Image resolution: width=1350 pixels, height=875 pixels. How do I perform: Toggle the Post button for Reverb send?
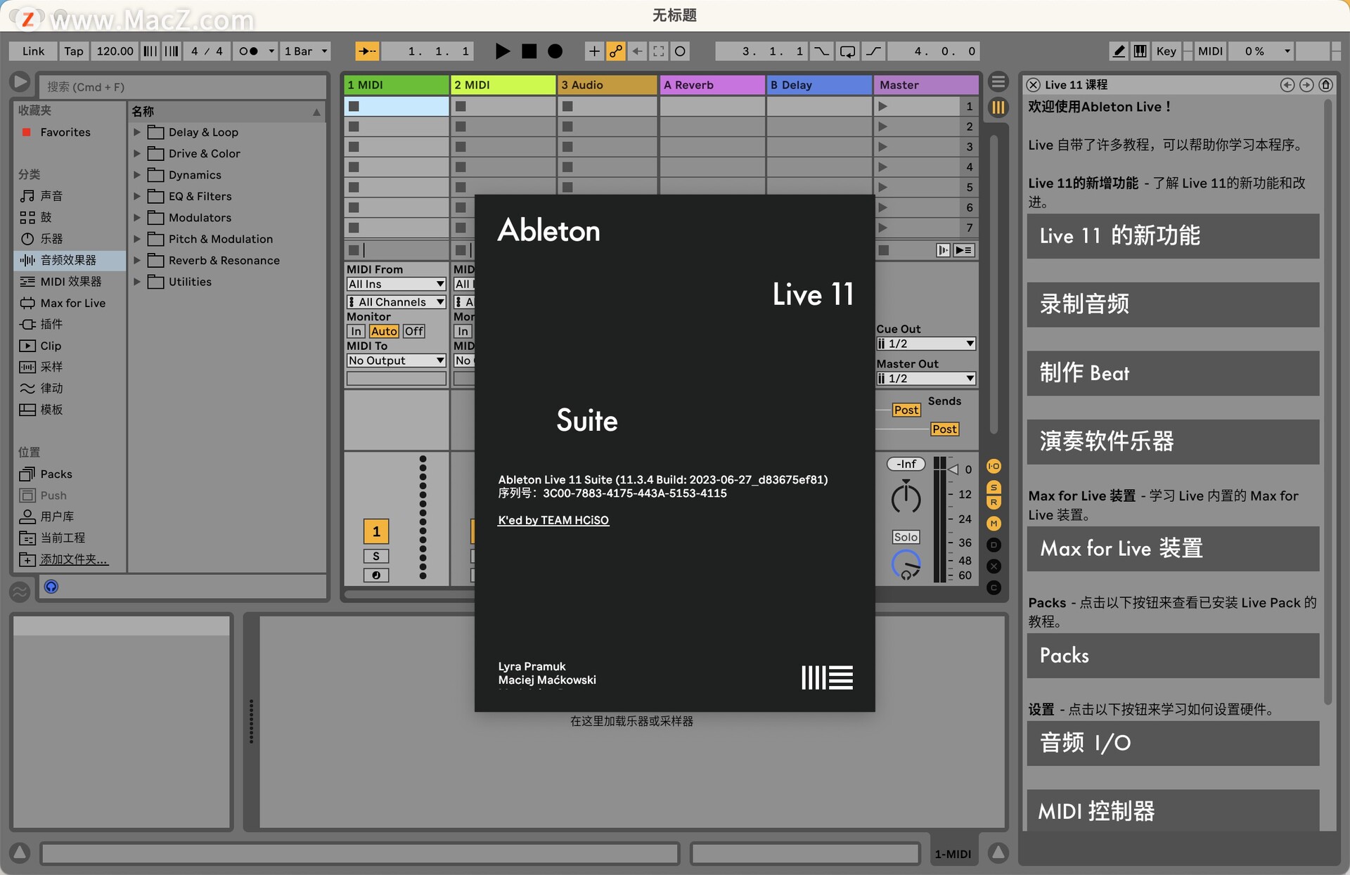906,410
